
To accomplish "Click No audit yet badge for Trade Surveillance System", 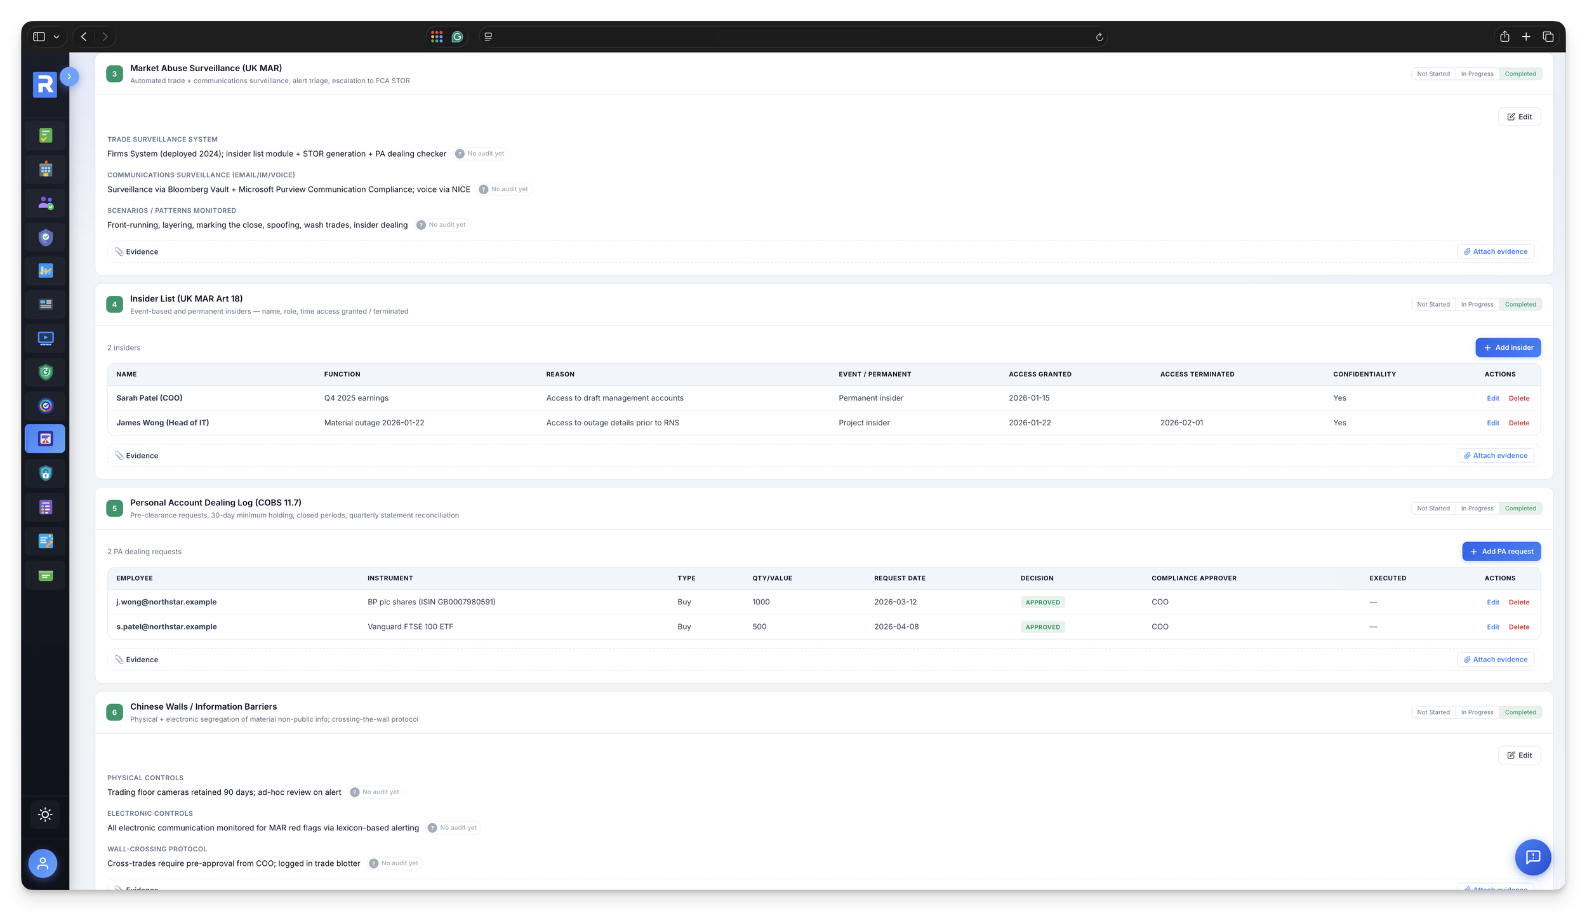I will pos(481,154).
